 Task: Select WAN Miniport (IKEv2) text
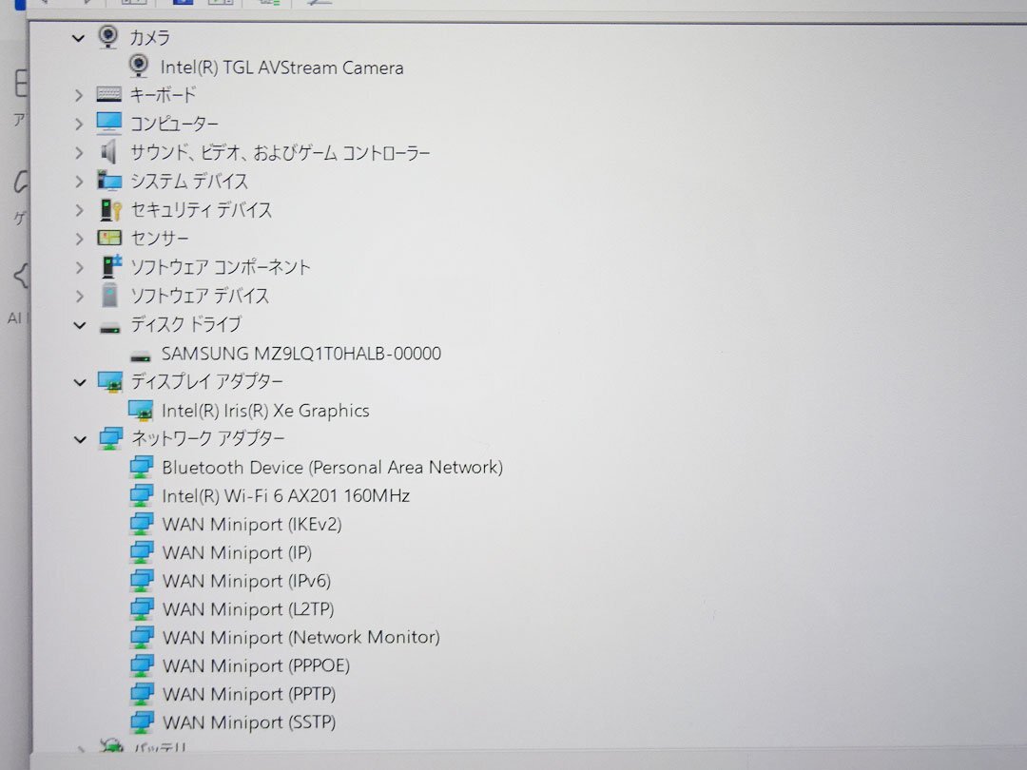[251, 525]
